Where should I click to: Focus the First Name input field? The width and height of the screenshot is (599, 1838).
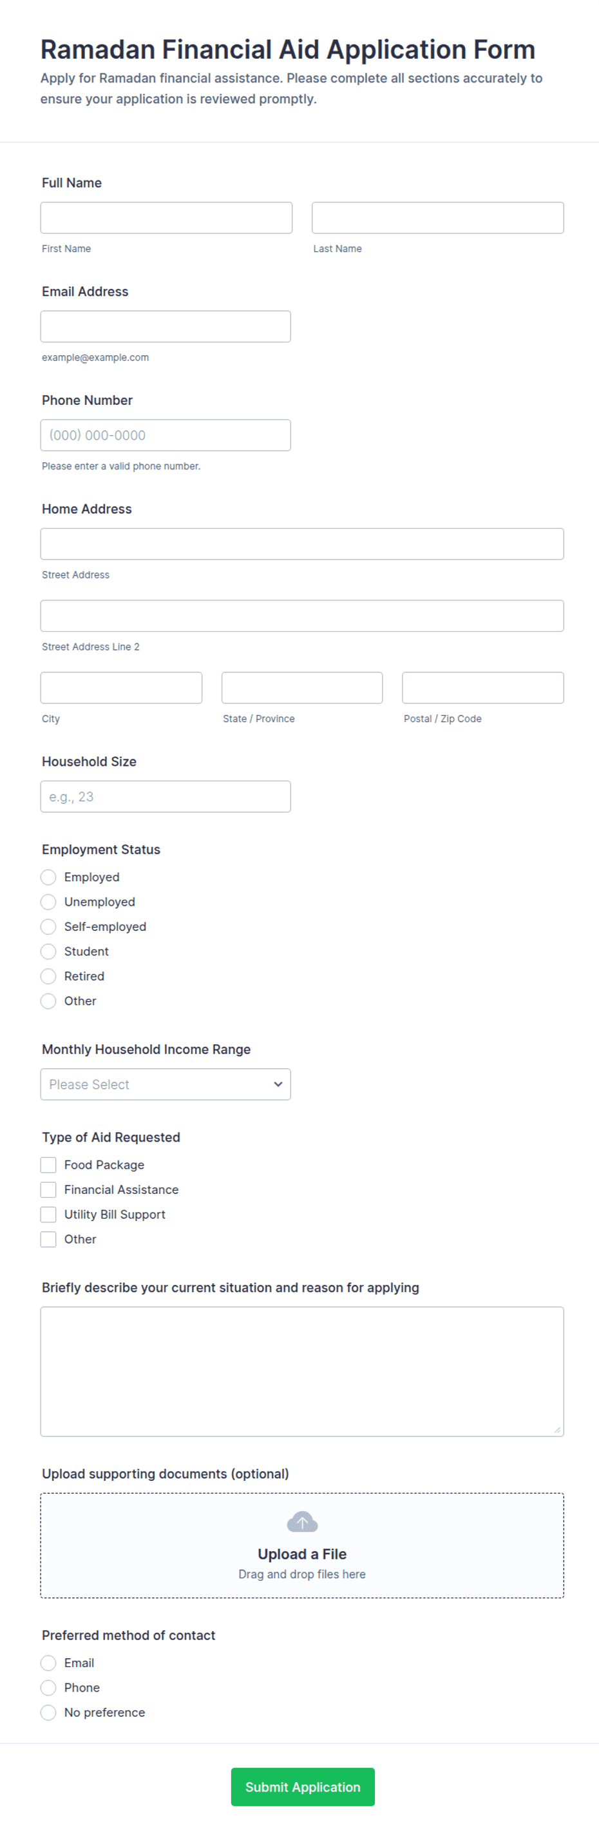coord(166,218)
